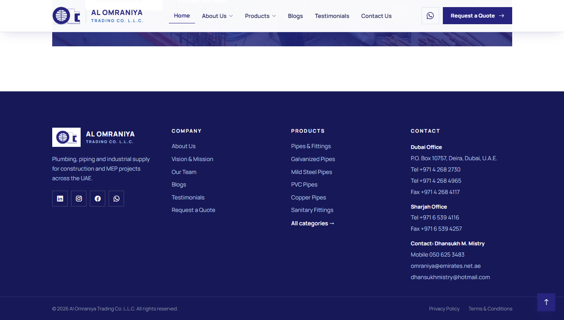Image resolution: width=564 pixels, height=320 pixels.
Task: Click the scroll-to-top arrow button
Action: tap(546, 302)
